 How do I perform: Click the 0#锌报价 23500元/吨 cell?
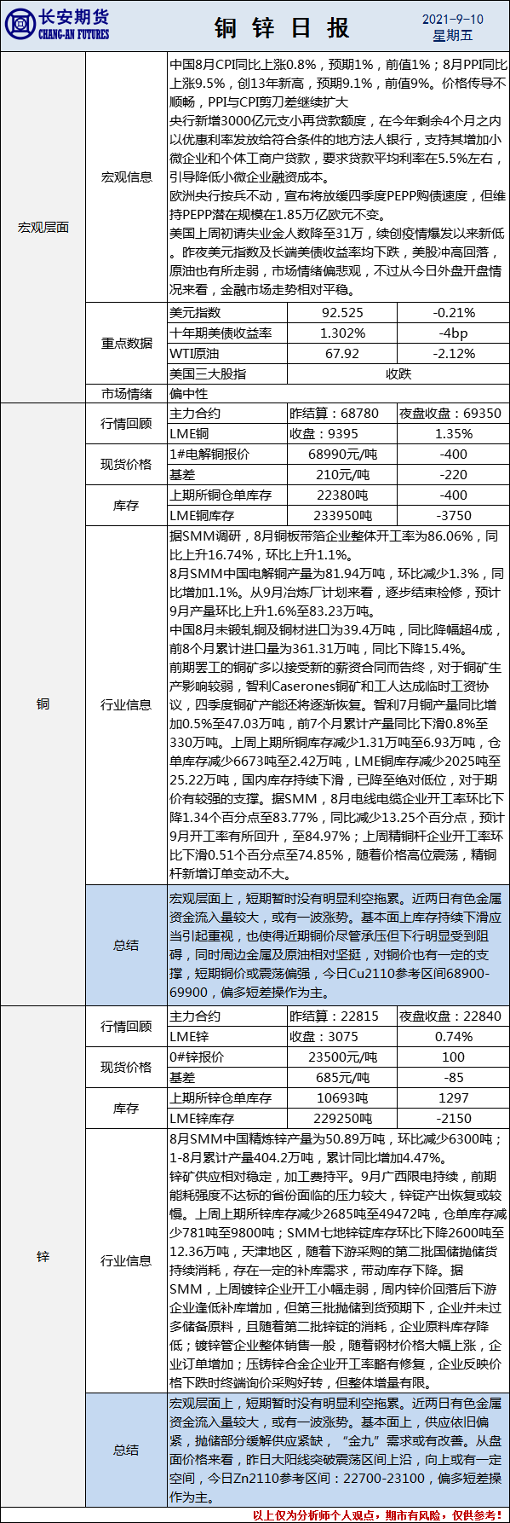pos(342,1057)
